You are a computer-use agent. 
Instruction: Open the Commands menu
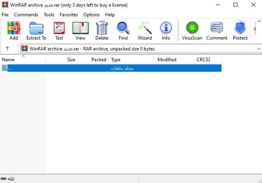pos(26,15)
